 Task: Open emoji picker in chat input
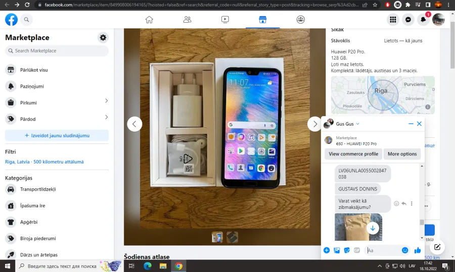click(405, 250)
